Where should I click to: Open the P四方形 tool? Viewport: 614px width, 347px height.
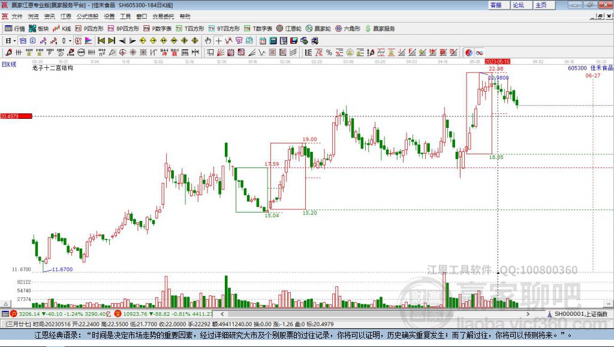coord(89,29)
